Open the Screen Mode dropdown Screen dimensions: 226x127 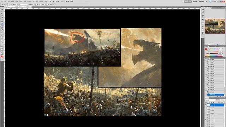[71, 1]
